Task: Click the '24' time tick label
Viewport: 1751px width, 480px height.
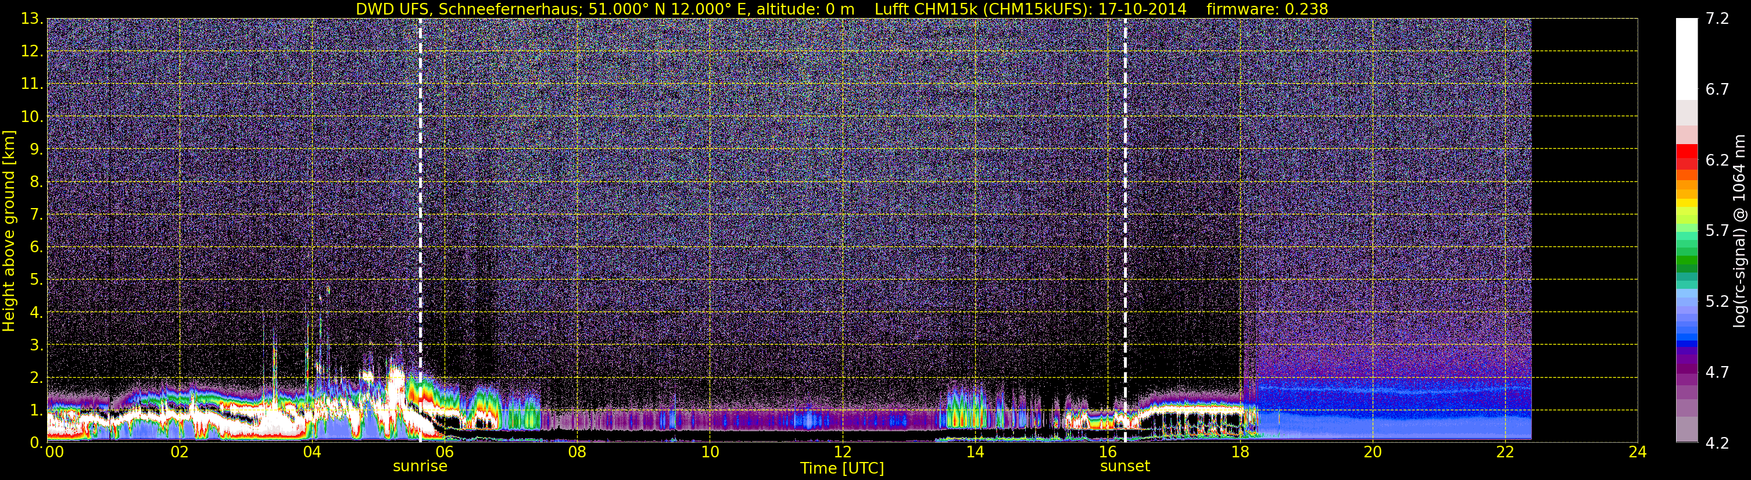Action: pyautogui.click(x=1638, y=452)
